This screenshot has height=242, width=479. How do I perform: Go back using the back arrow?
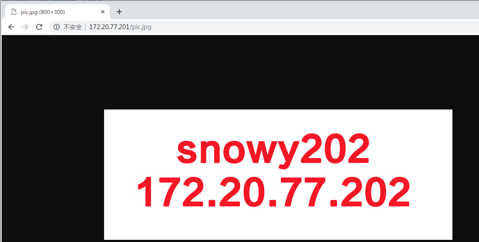point(11,27)
